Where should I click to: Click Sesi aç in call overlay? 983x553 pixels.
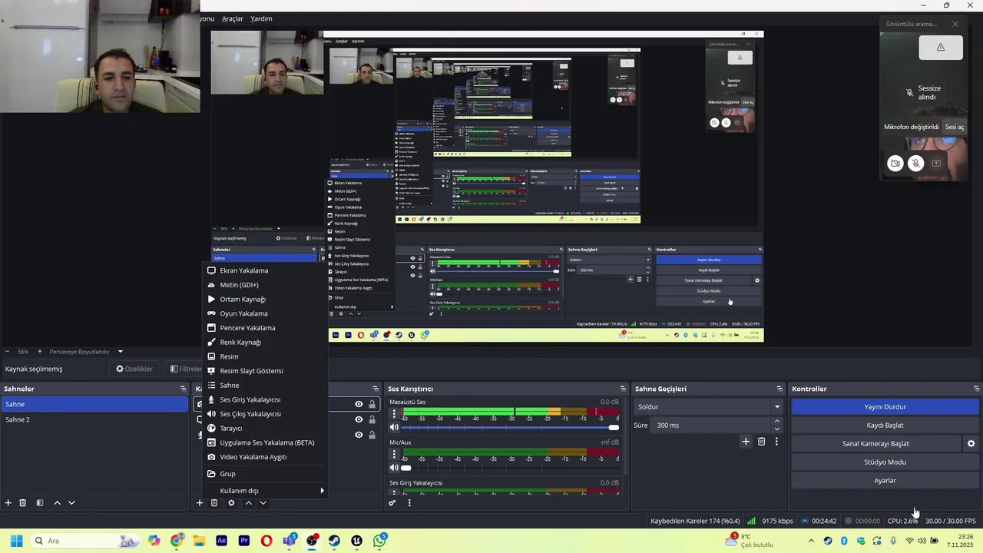955,127
